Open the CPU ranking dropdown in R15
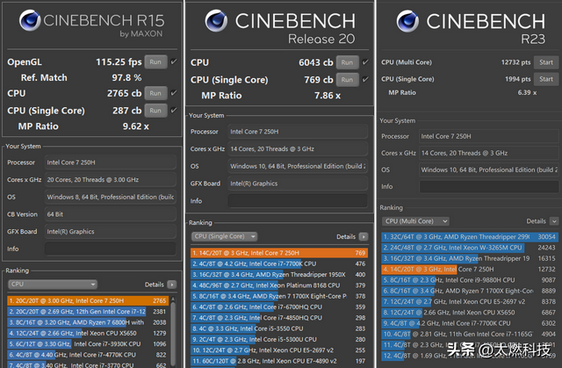The width and height of the screenshot is (562, 368). [53, 285]
